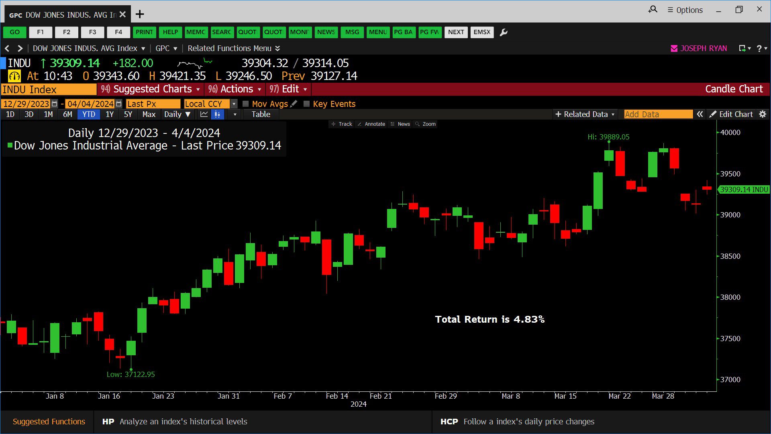The width and height of the screenshot is (771, 434).
Task: Open the pink message envelope icon
Action: pyautogui.click(x=674, y=48)
